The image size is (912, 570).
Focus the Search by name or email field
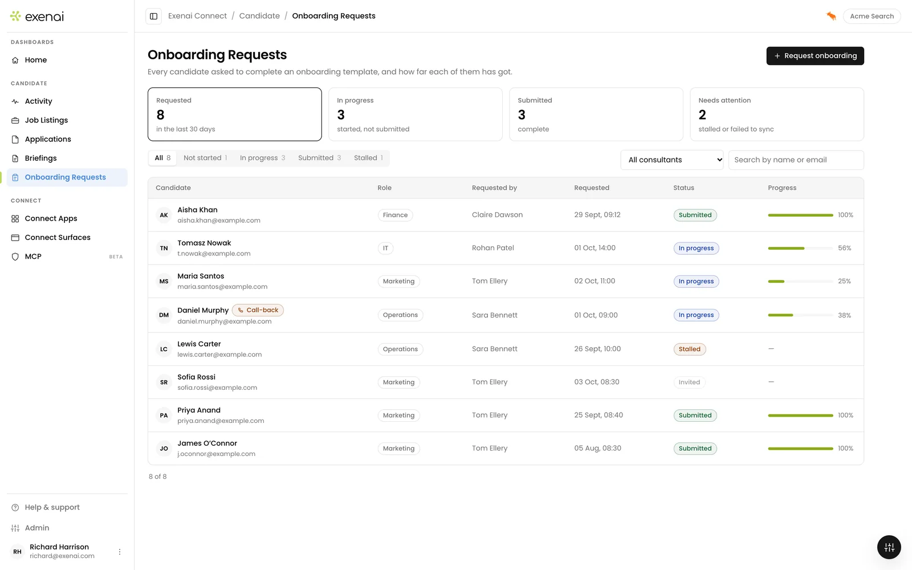pyautogui.click(x=796, y=160)
